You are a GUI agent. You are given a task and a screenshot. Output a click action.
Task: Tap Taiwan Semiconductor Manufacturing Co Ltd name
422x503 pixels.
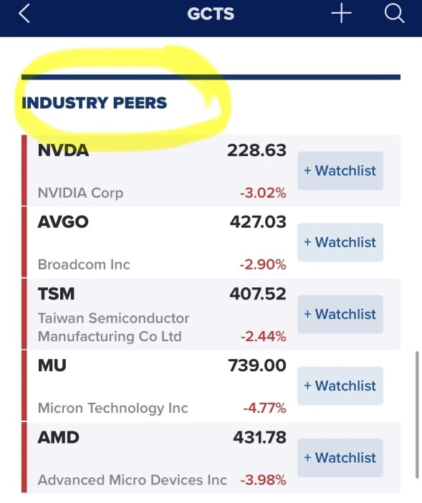(113, 327)
